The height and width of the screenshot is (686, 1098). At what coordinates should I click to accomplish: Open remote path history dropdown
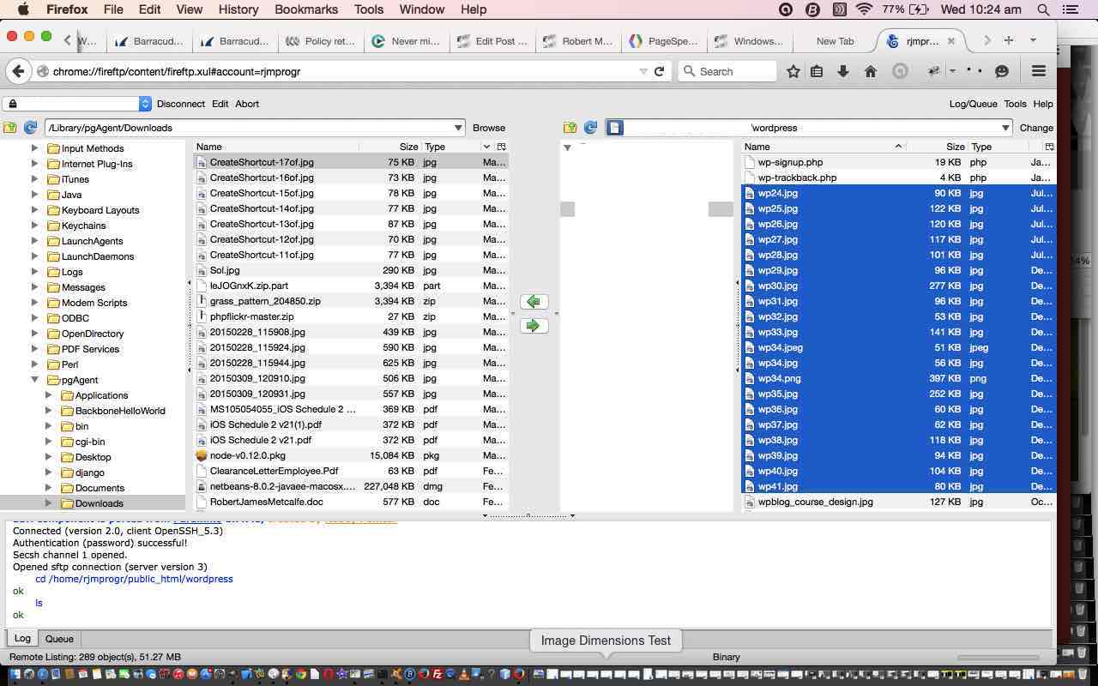pos(1005,128)
